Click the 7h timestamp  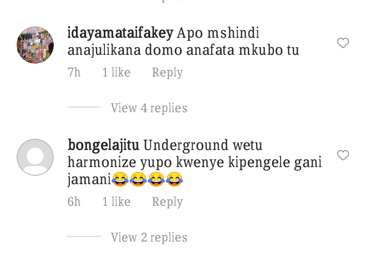click(74, 72)
